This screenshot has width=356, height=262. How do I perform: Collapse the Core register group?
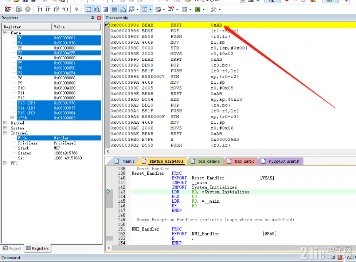(5, 33)
